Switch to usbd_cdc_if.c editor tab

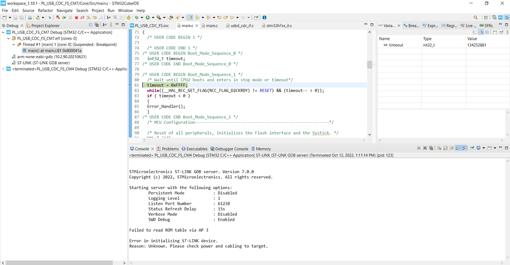click(240, 25)
